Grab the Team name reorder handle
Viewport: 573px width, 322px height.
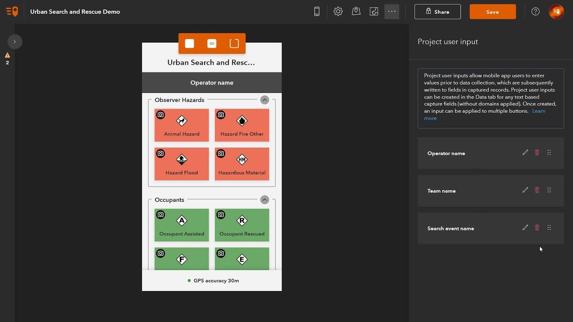(x=549, y=190)
